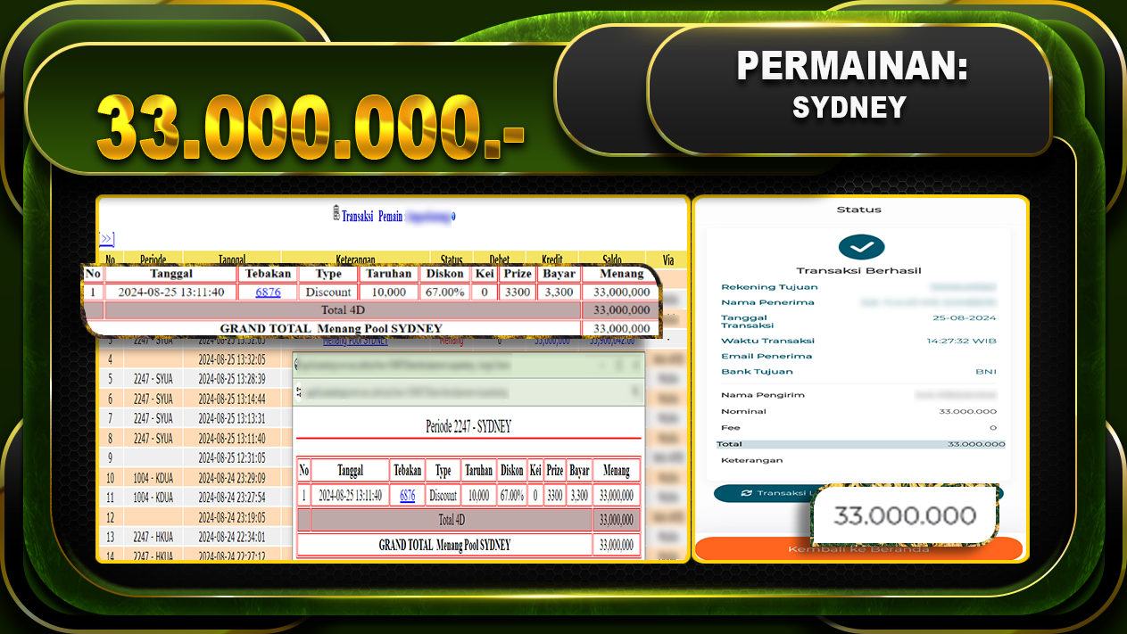Click the 33.000.000 nominal stamp overlay
This screenshot has height=634, width=1127.
tap(905, 515)
